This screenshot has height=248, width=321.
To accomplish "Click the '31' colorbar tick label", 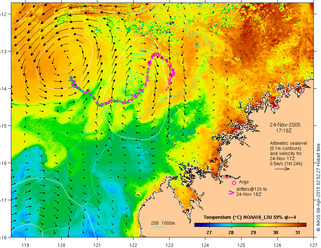I will pyautogui.click(x=298, y=232).
